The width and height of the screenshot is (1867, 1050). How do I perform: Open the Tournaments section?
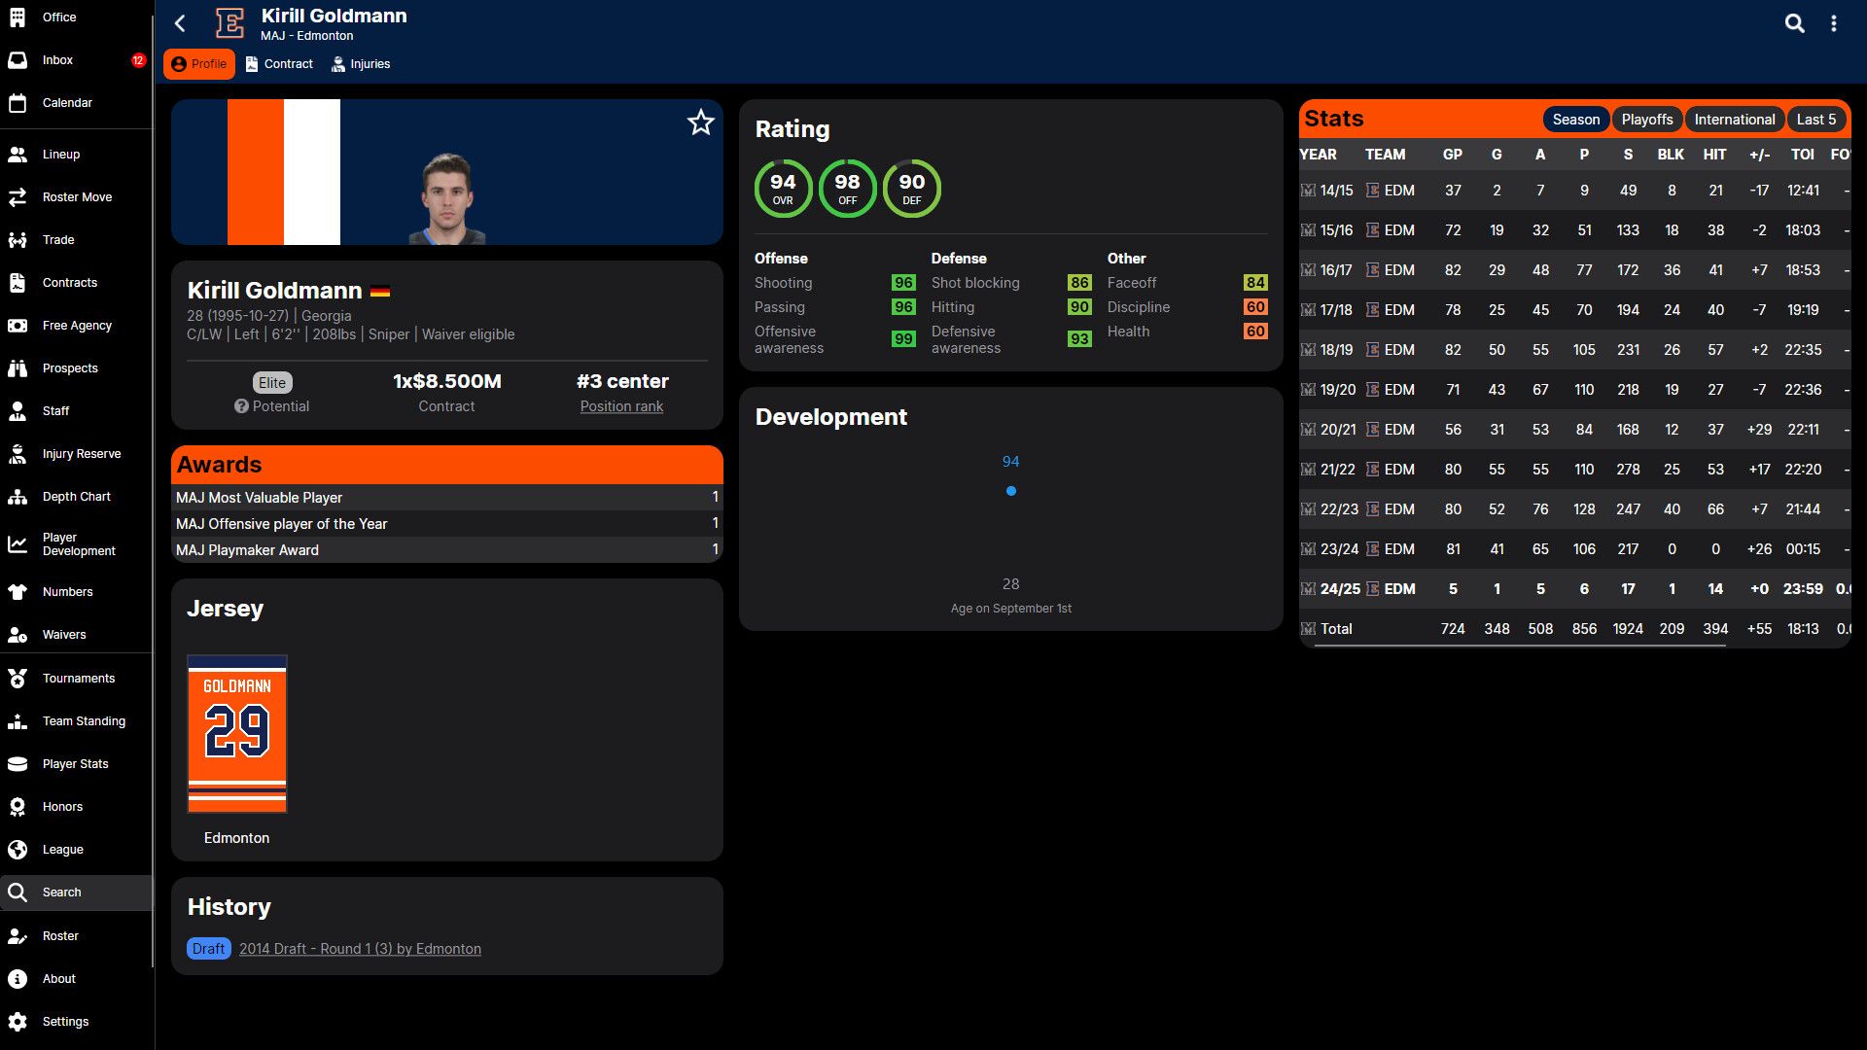click(x=78, y=678)
